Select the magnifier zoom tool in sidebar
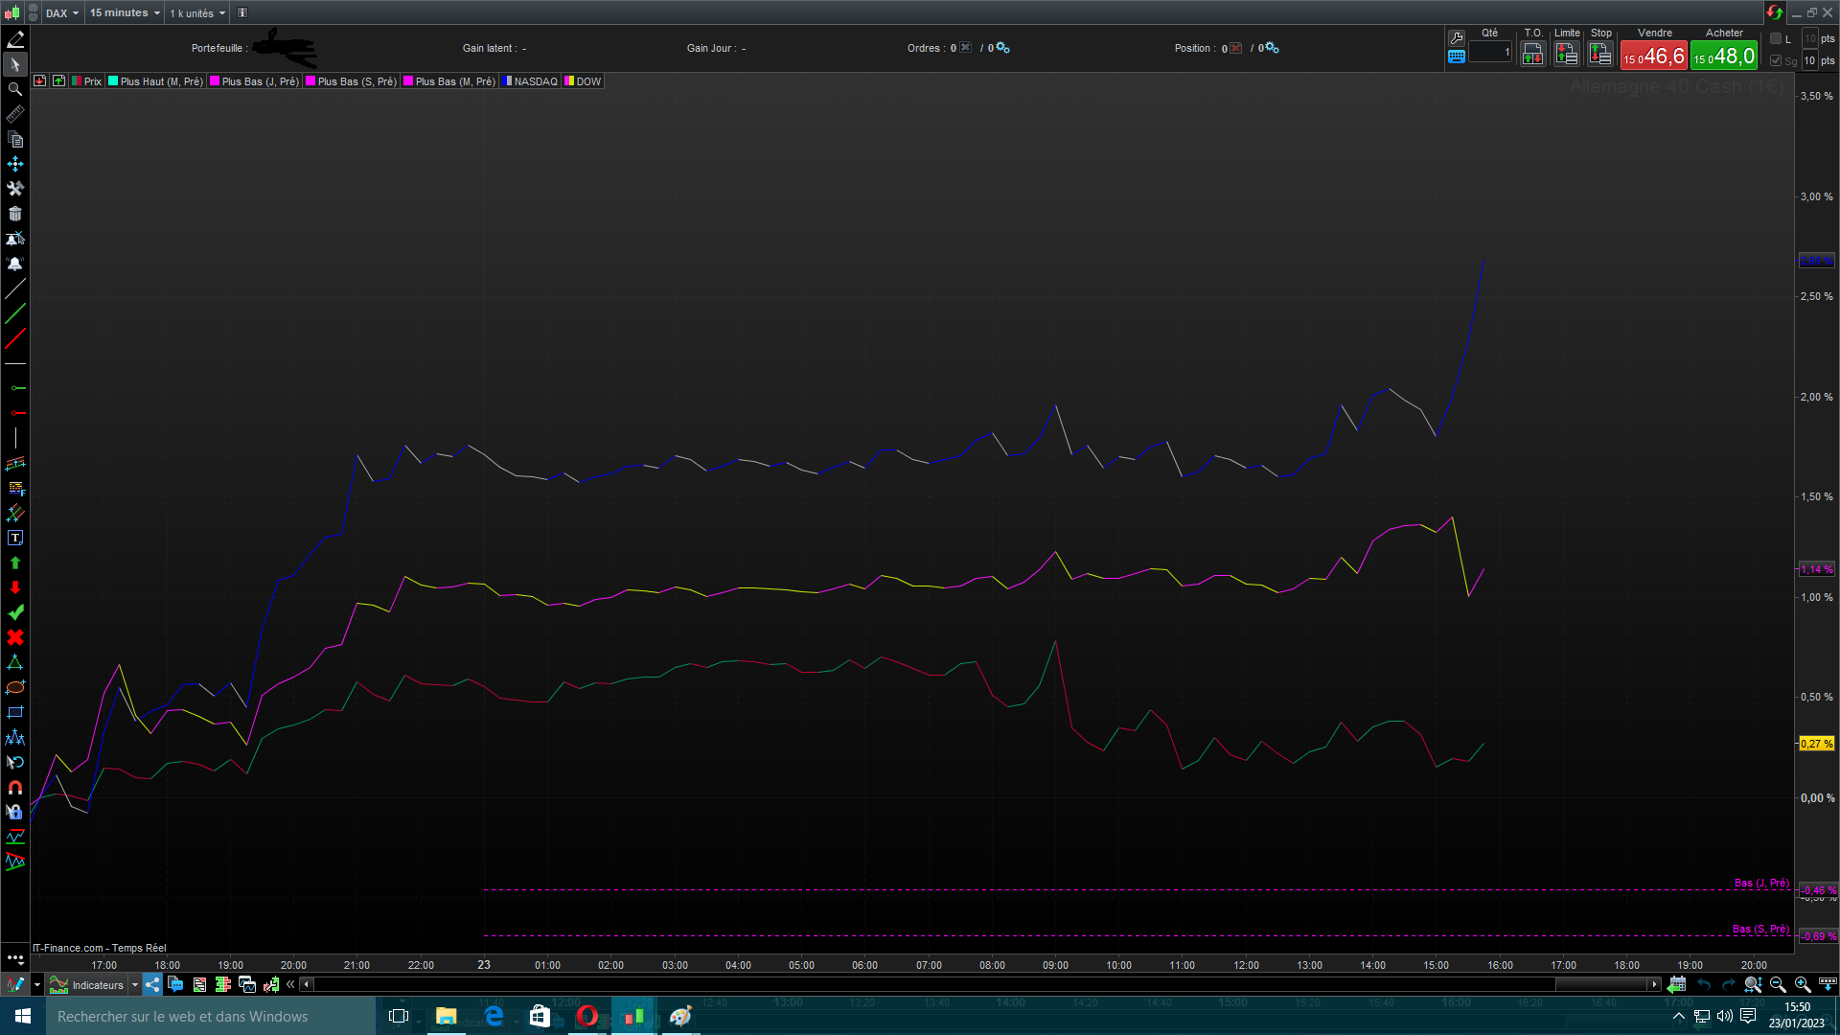 [x=15, y=89]
